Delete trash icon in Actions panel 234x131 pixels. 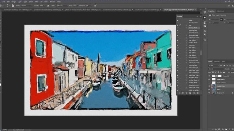[198, 93]
